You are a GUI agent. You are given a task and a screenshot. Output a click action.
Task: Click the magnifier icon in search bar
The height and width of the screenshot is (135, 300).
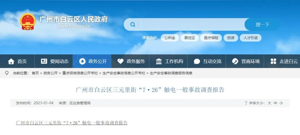point(132,24)
